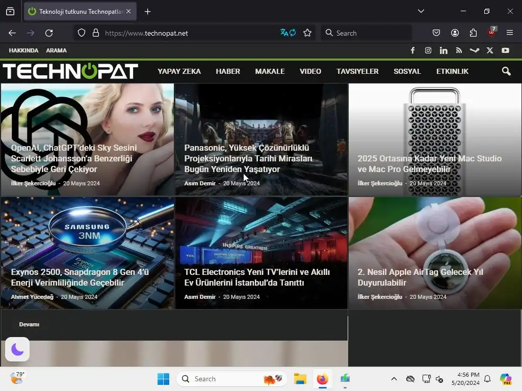Open the weather widget showing 79°
522x391 pixels.
17,378
